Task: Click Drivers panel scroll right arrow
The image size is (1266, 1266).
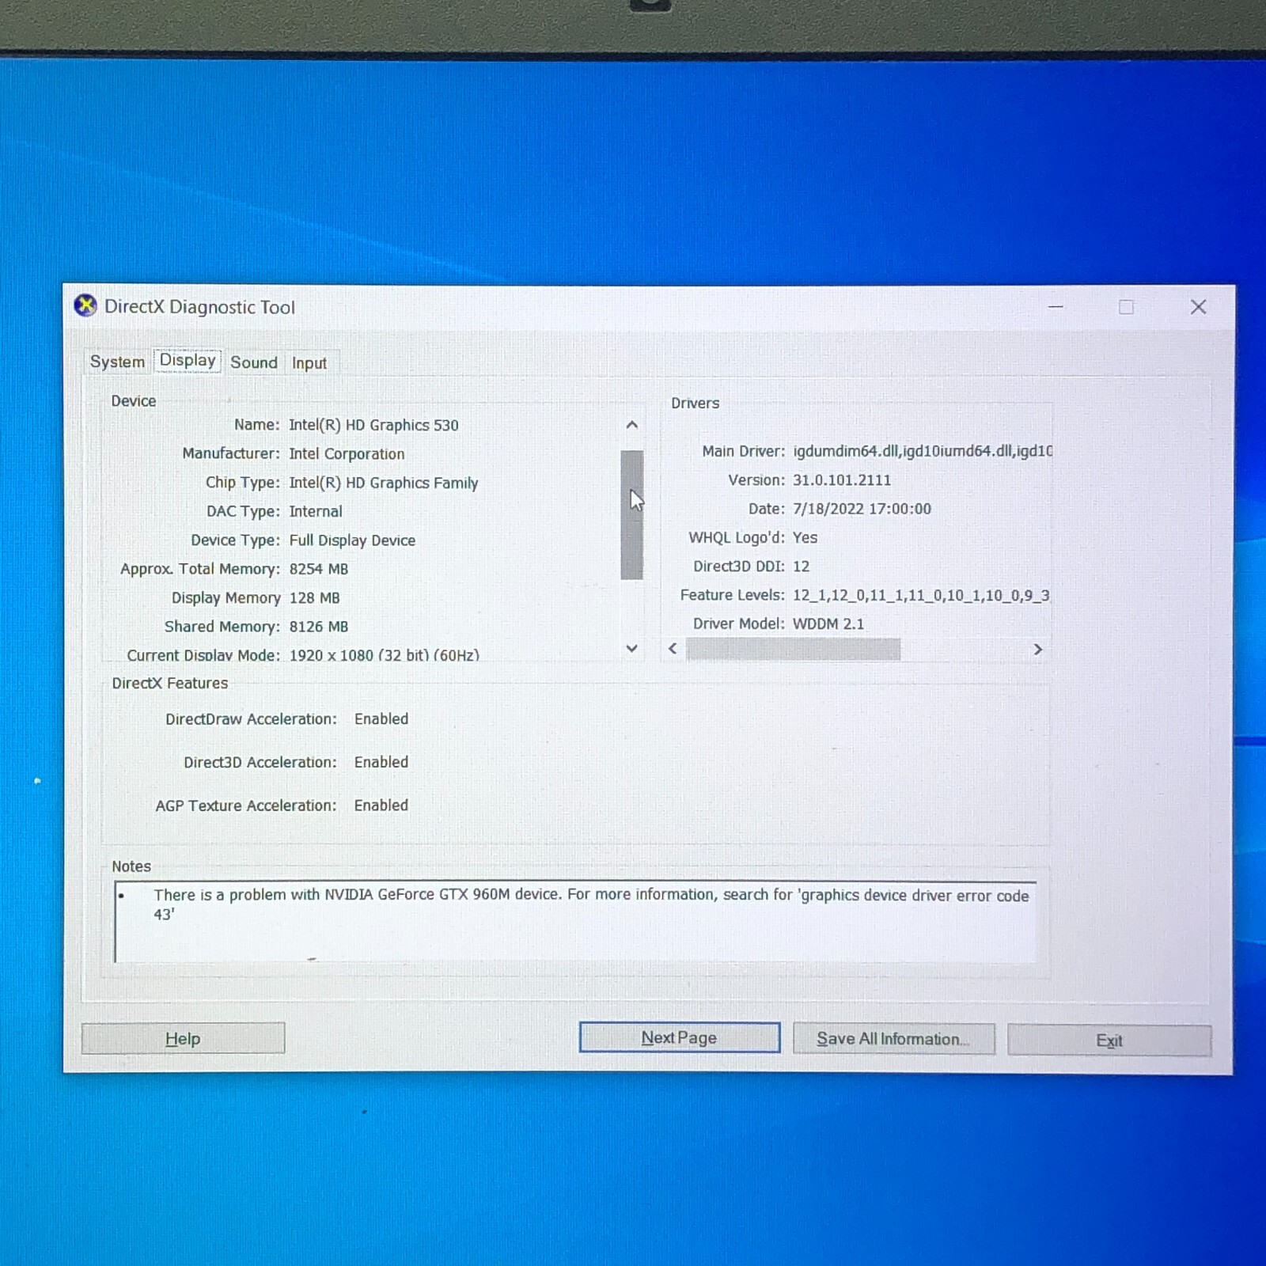Action: pos(1038,650)
